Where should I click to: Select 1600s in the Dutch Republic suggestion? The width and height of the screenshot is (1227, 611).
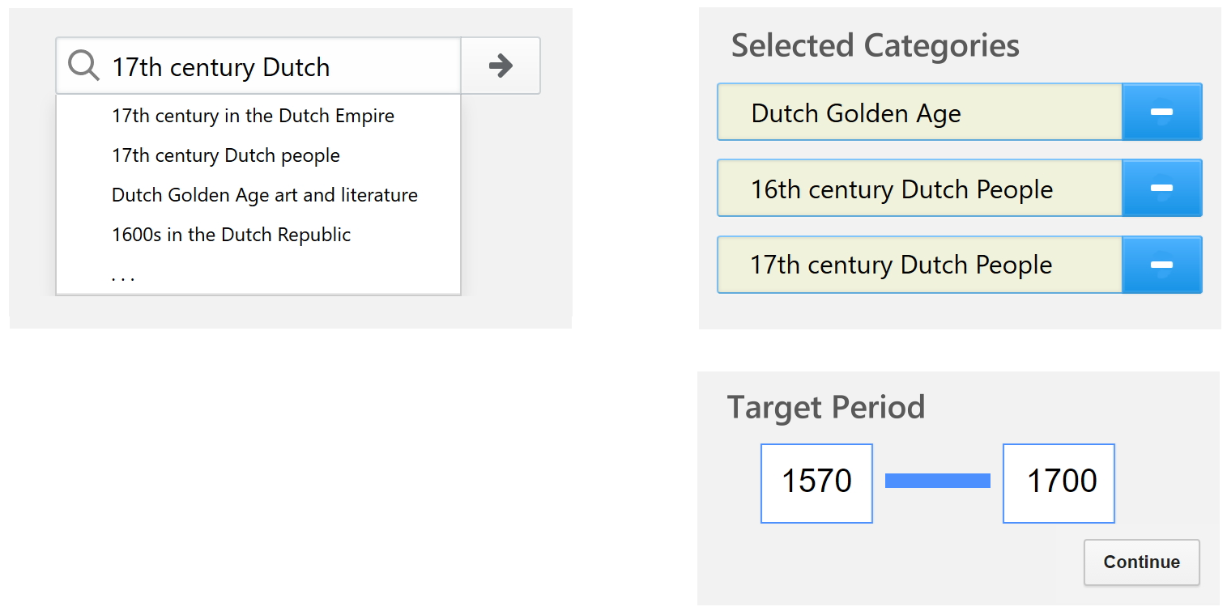coord(232,235)
